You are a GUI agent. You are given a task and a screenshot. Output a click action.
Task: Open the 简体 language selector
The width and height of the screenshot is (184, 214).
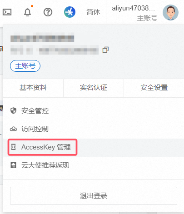coord(93,12)
